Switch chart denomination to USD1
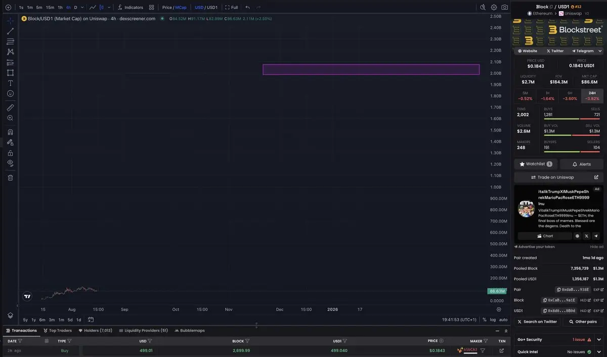Viewport: 607px width, 357px height. [212, 8]
